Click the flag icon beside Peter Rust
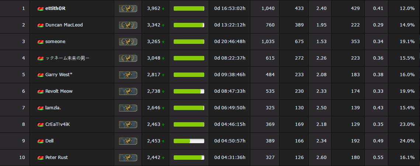Screen dimensions: 420x166 (x=41, y=158)
